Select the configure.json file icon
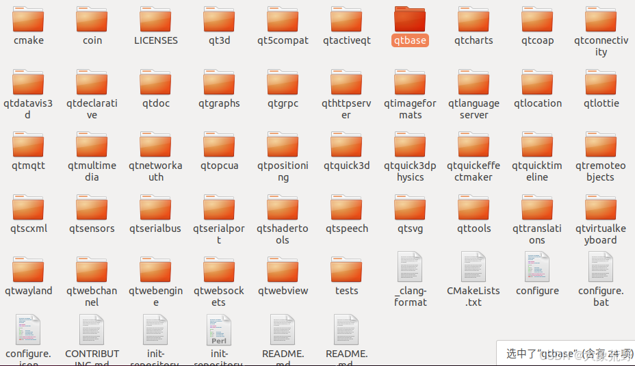The image size is (635, 366). pos(28,330)
